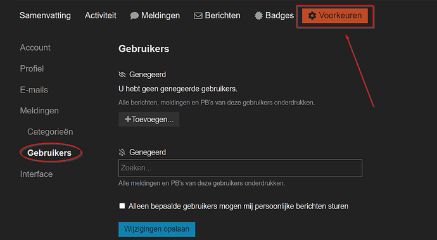Open the Samenvatting tab

45,15
